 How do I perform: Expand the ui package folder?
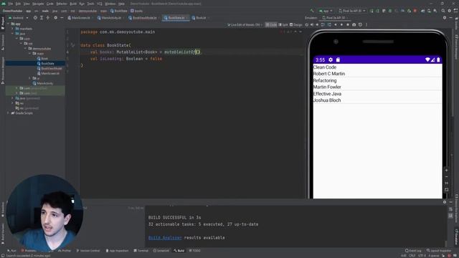coord(30,78)
